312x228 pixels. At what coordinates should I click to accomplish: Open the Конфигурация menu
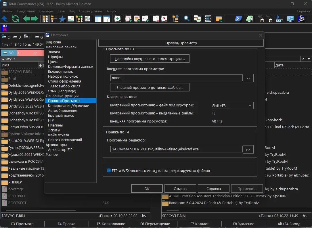click(90, 11)
